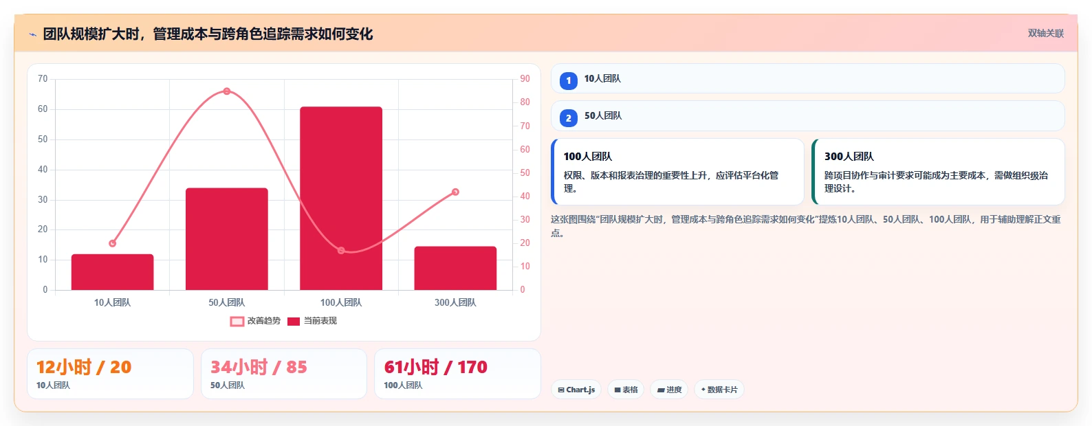Click the number 2 badge for 50人团队
The image size is (1092, 426).
(x=569, y=118)
